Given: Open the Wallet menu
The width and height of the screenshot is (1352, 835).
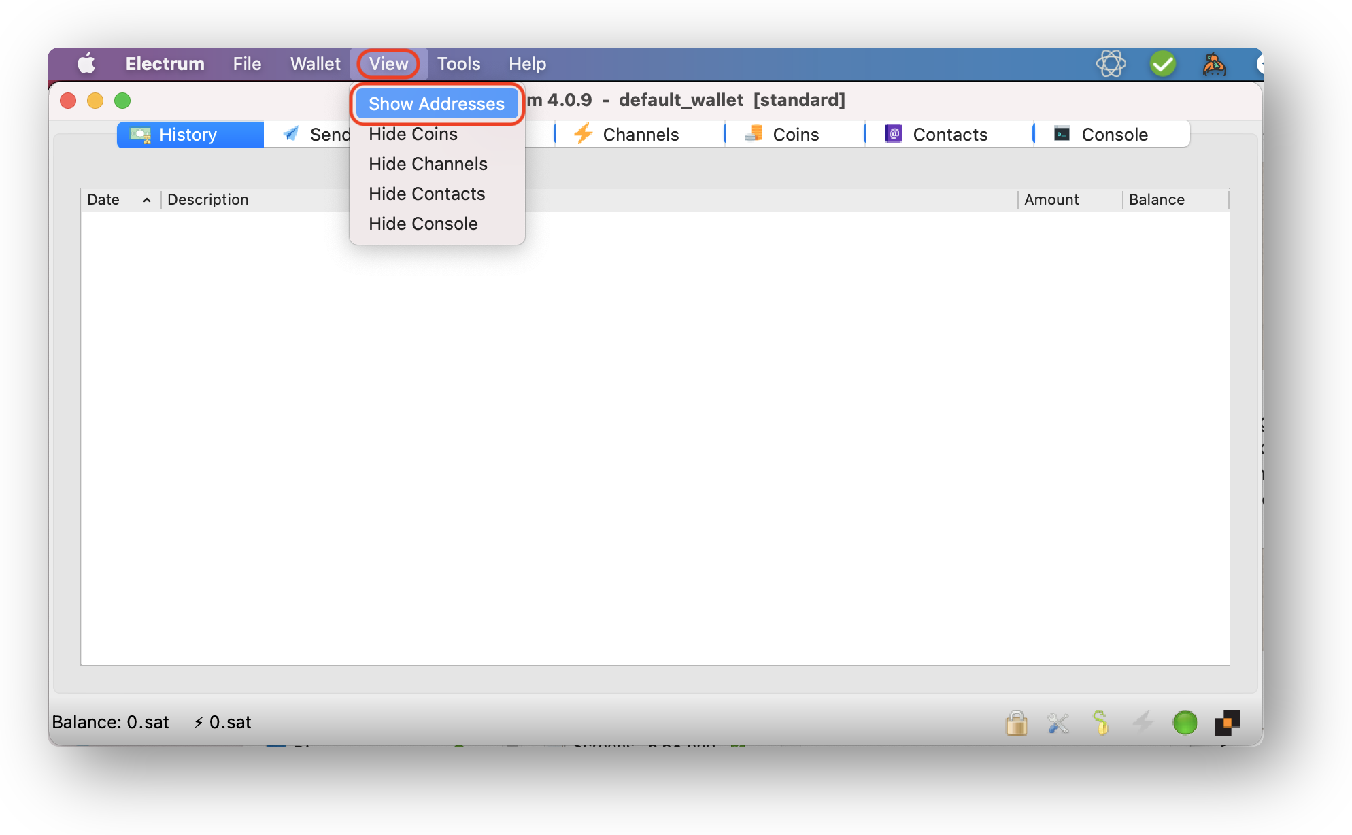Looking at the screenshot, I should click(316, 64).
